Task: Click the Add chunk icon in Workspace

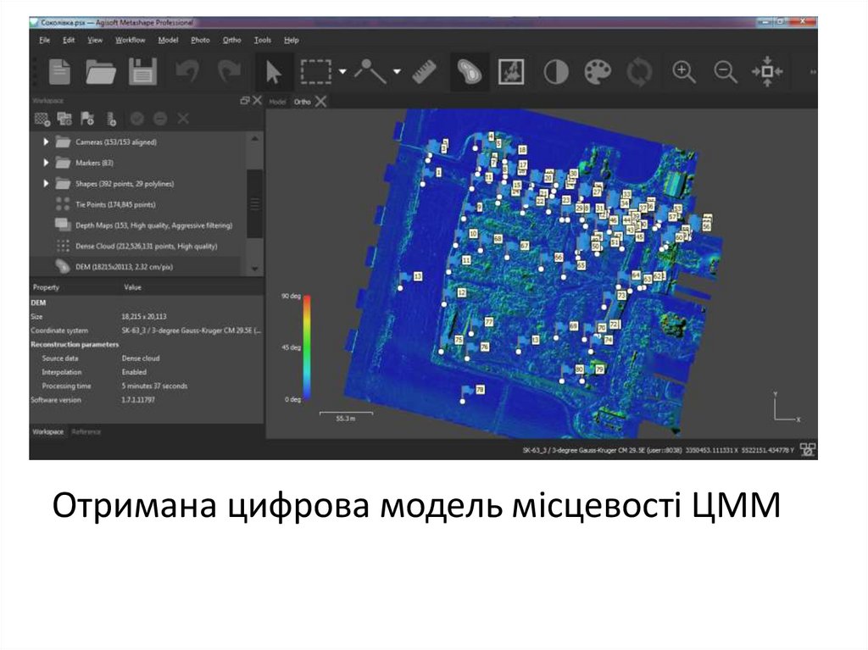Action: [42, 119]
